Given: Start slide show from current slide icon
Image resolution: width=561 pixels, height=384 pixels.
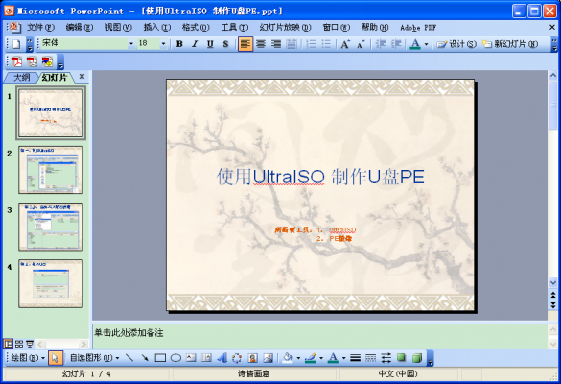Looking at the screenshot, I should (30, 345).
